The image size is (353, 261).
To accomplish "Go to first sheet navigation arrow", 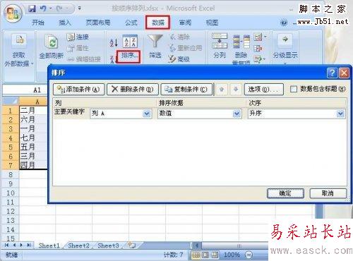I will pos(7,245).
